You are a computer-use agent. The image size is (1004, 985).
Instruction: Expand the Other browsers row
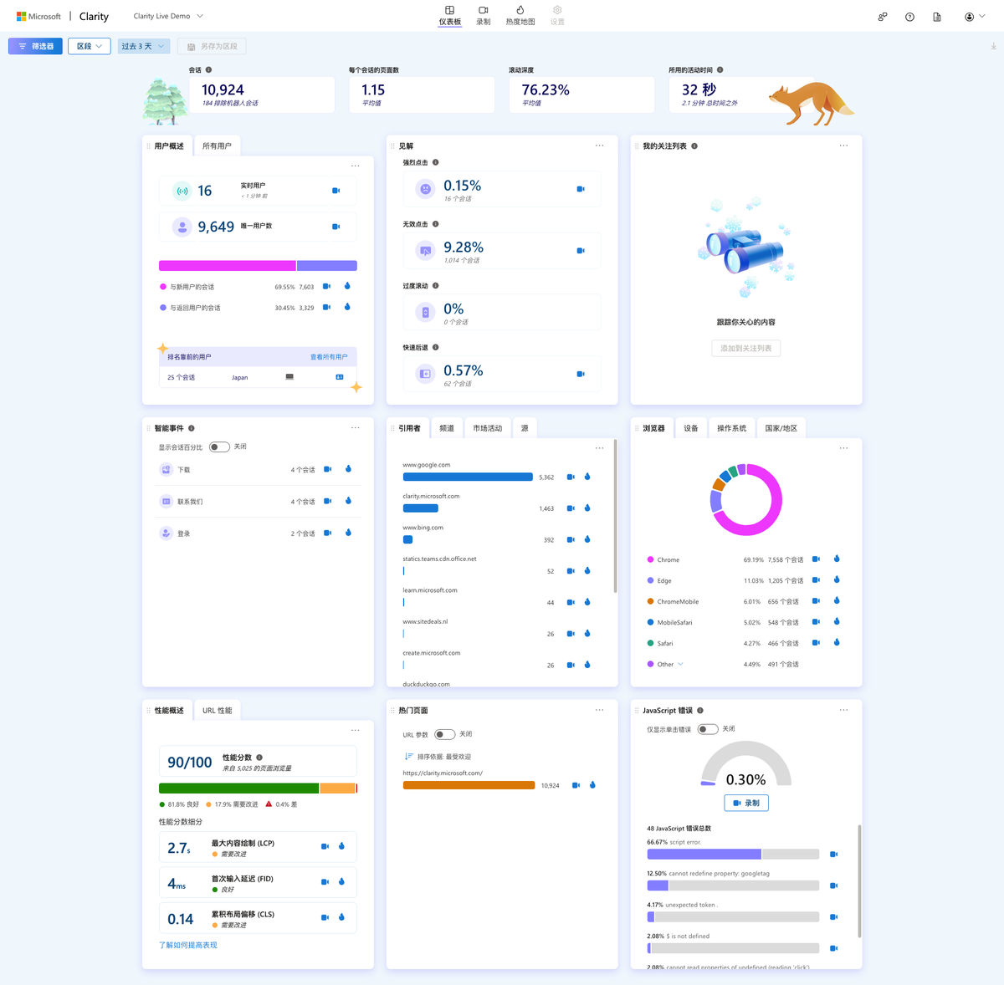point(680,664)
